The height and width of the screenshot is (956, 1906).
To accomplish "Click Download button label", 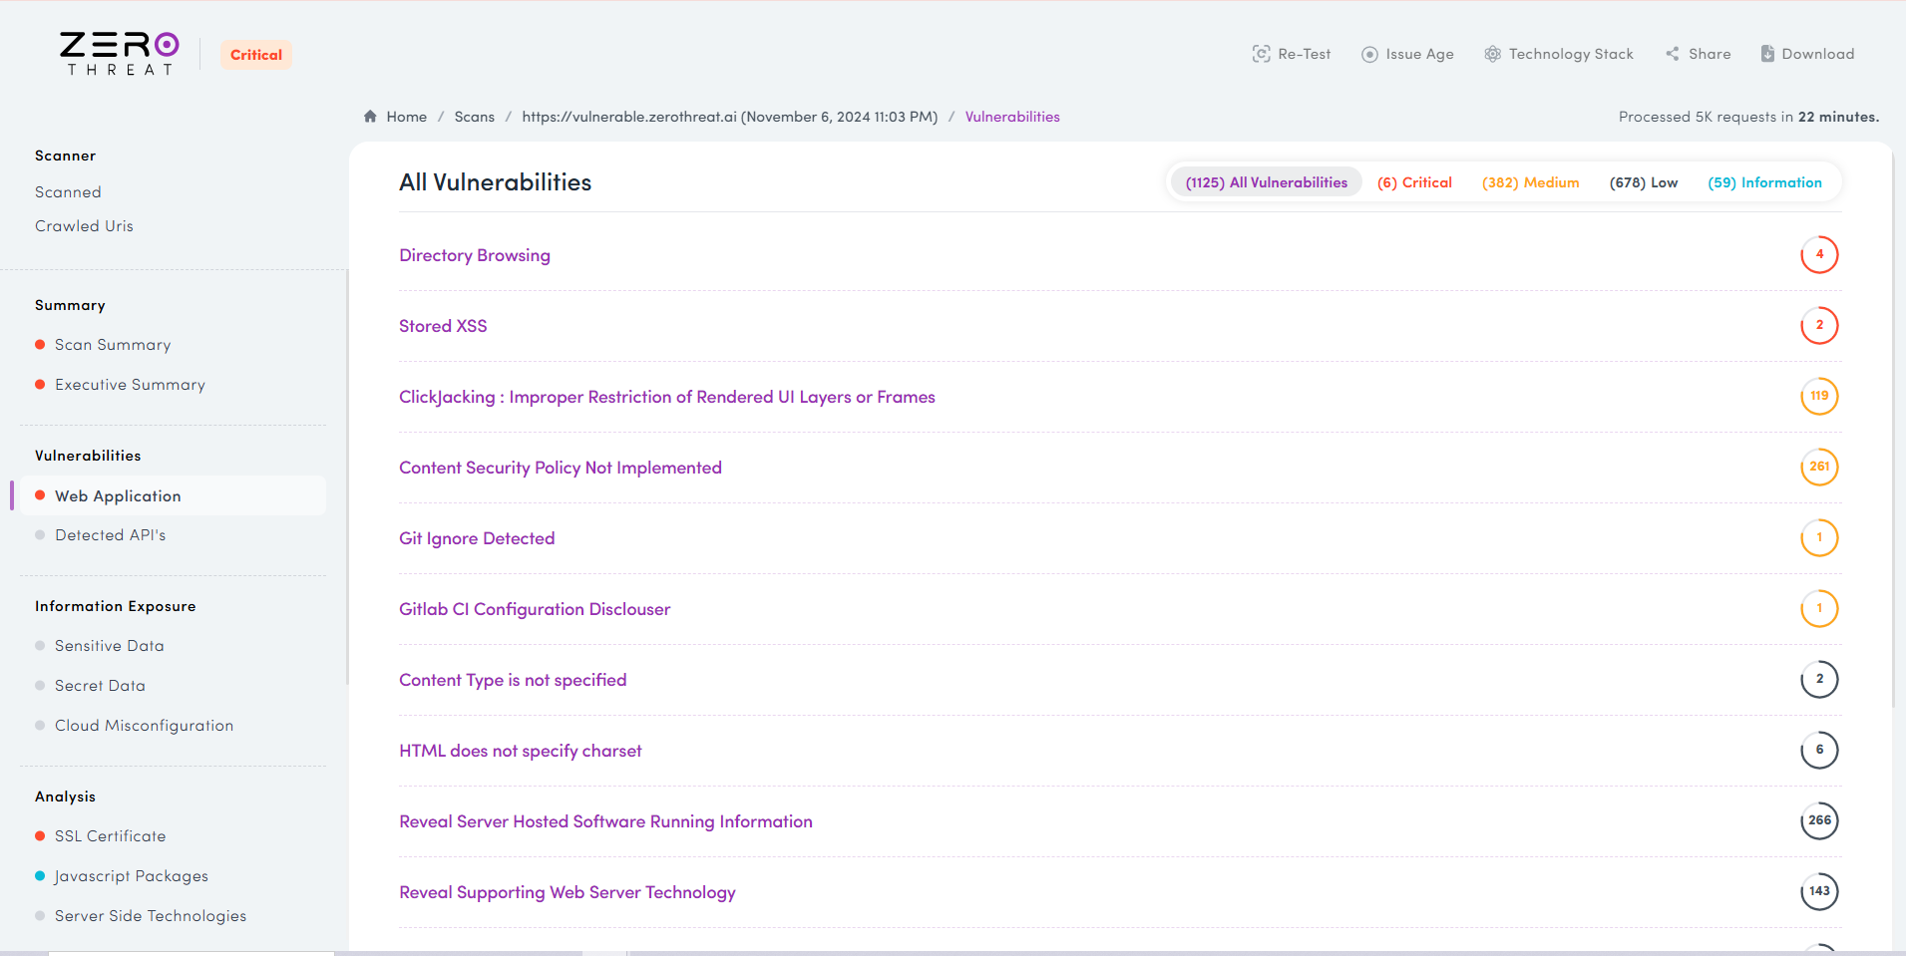I will pyautogui.click(x=1817, y=54).
